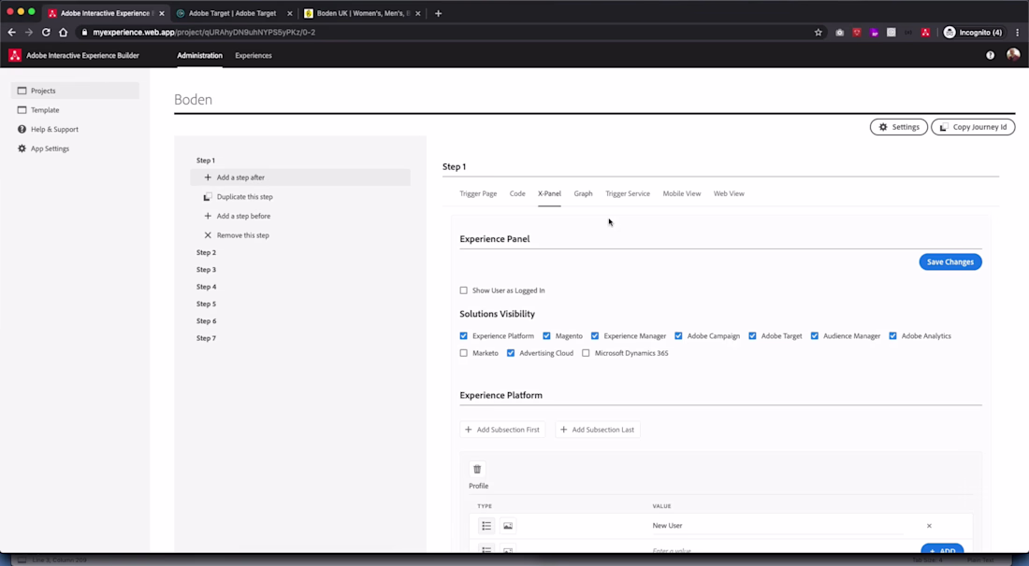Disable the Advertising Cloud checkbox
Image resolution: width=1029 pixels, height=566 pixels.
pyautogui.click(x=511, y=353)
